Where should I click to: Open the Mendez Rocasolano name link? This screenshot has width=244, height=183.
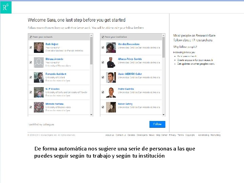point(129,44)
